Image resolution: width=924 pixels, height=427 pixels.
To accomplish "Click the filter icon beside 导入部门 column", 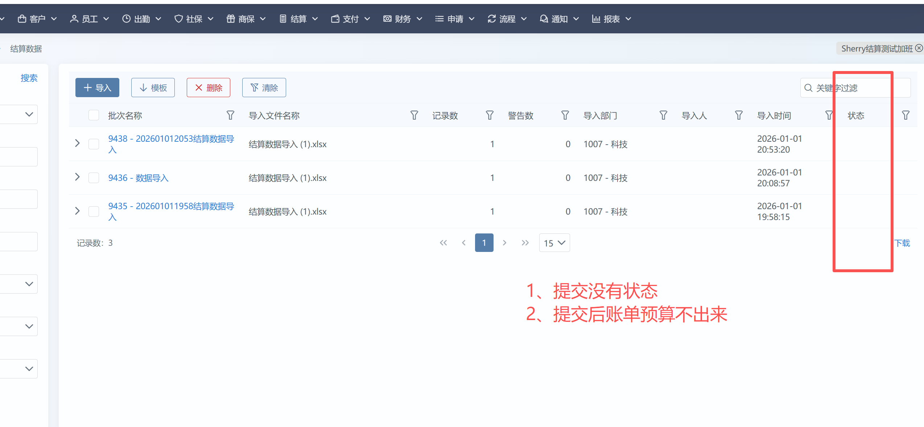I will tap(663, 115).
